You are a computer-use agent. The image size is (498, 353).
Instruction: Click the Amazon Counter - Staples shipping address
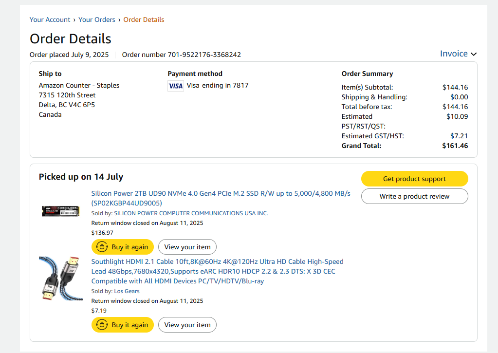pyautogui.click(x=79, y=85)
